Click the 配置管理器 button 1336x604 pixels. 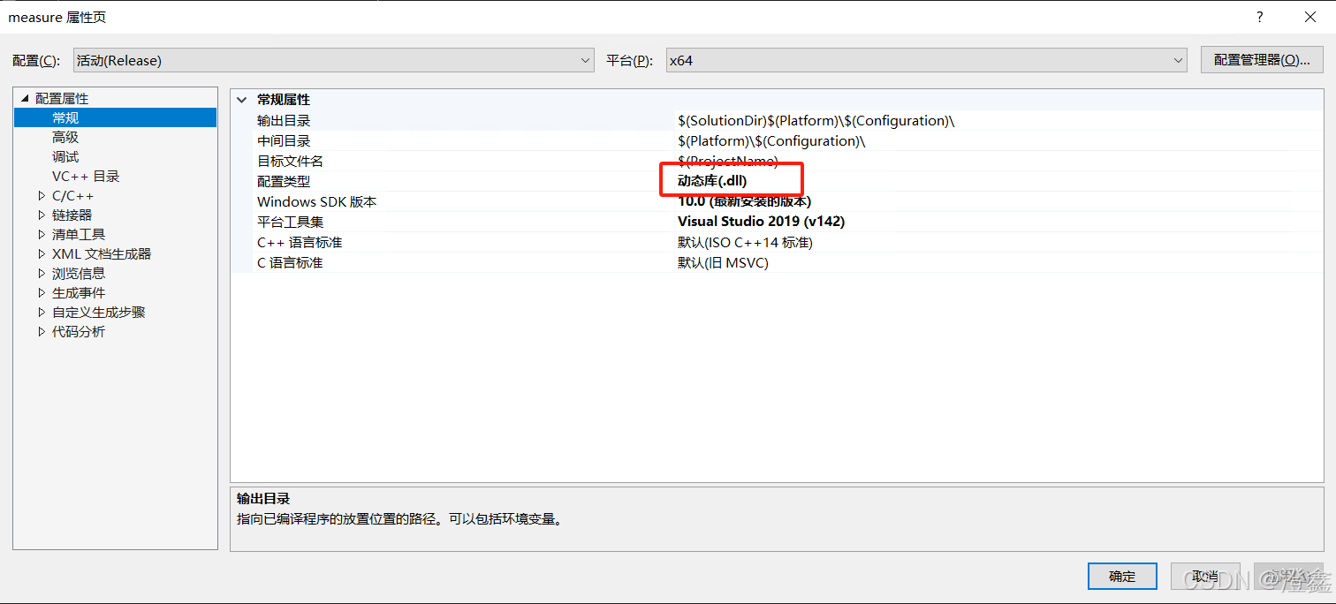tap(1261, 59)
